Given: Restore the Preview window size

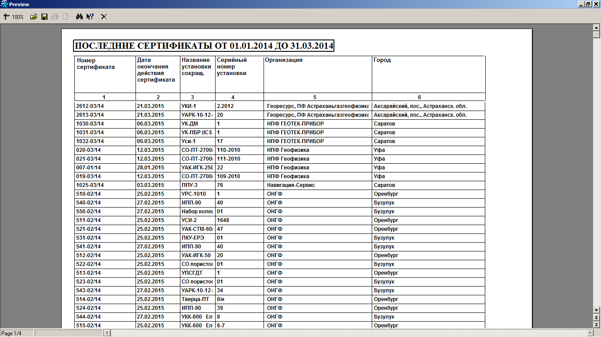Looking at the screenshot, I should (588, 4).
